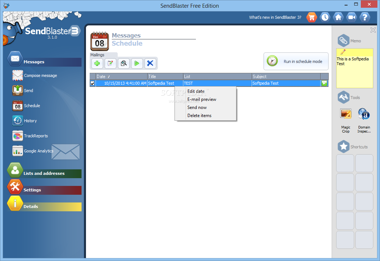Click the clock icon in top bar
The image size is (380, 261).
[325, 17]
